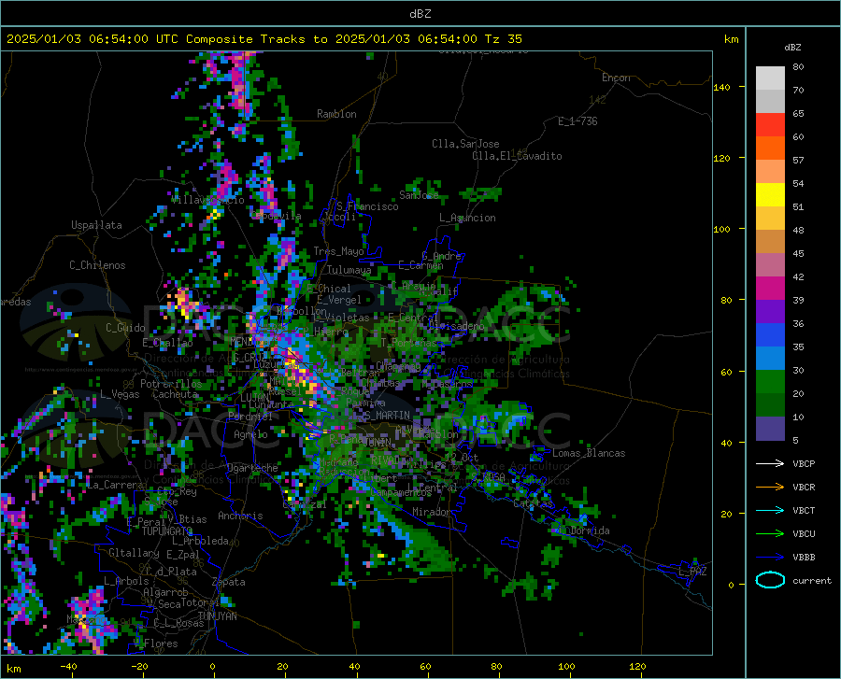This screenshot has height=679, width=841.
Task: Click the Tres_Mayo place label
Action: (338, 251)
